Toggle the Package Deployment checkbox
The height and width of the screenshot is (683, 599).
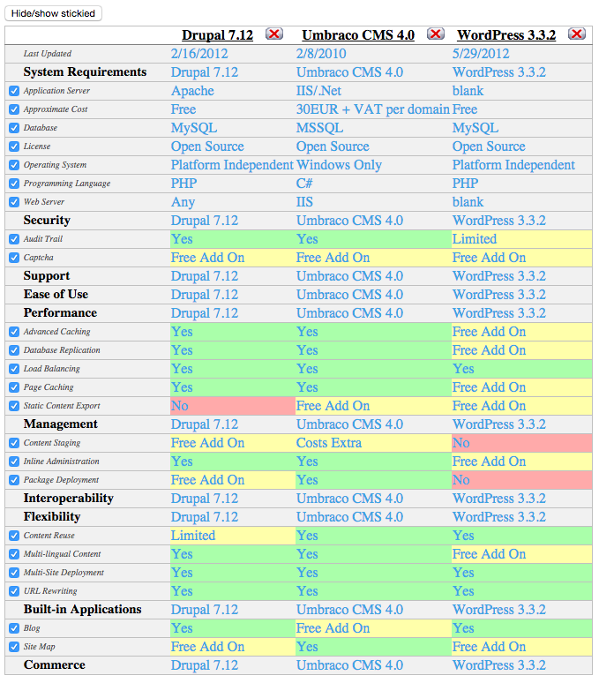(14, 479)
